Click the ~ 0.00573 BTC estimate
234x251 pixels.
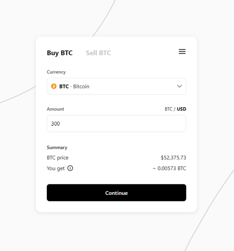point(169,168)
